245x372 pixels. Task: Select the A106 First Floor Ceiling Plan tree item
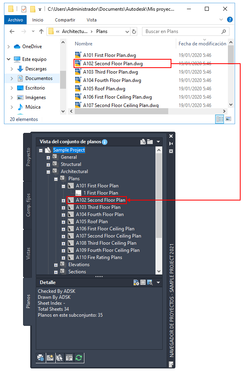[x=105, y=229]
